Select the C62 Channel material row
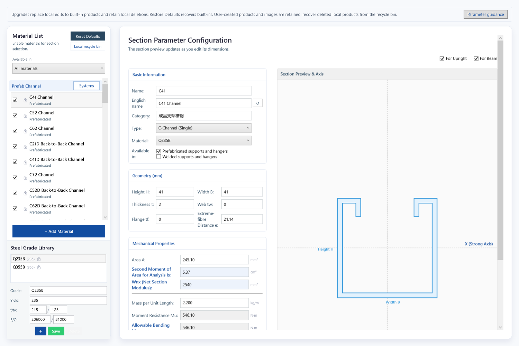The image size is (519, 346). pos(57,131)
